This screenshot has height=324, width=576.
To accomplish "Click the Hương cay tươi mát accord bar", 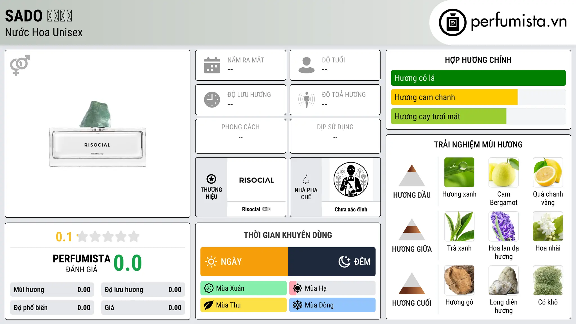I will tap(478, 116).
